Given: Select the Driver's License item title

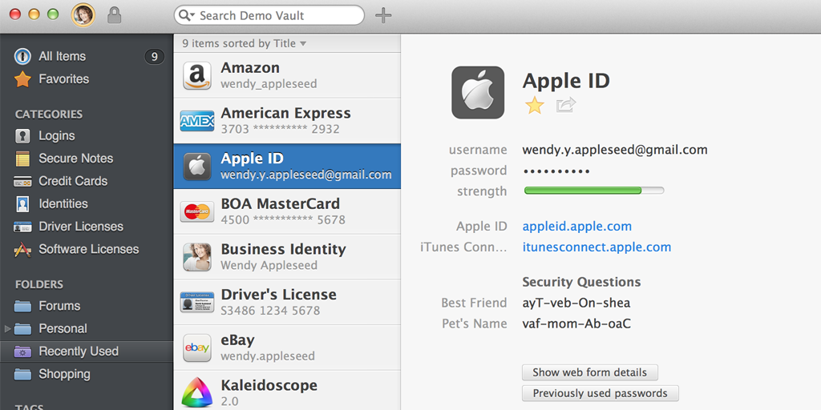Looking at the screenshot, I should [x=278, y=295].
